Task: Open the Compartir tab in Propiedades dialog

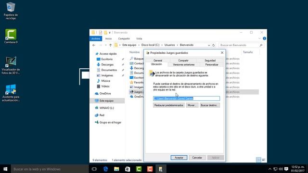Action: [x=183, y=61]
